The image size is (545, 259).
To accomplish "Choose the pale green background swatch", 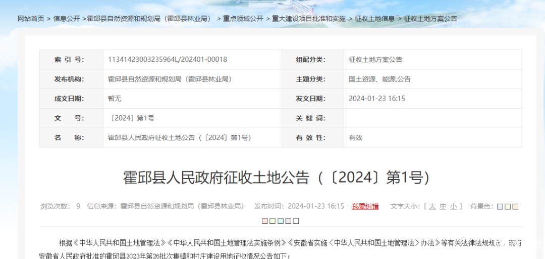I will (272, 221).
